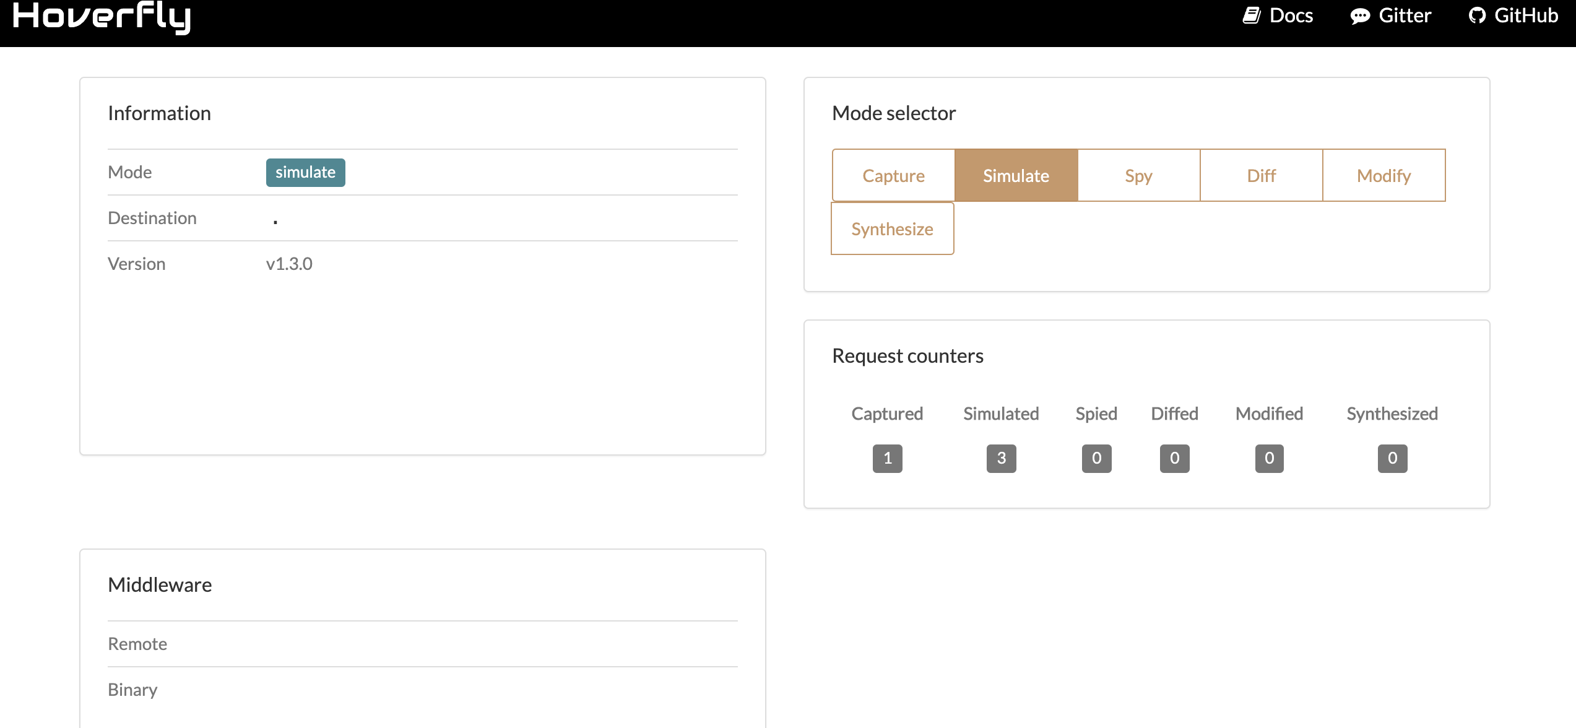The height and width of the screenshot is (728, 1576).
Task: Click the version v1.3.0 text
Action: (289, 264)
